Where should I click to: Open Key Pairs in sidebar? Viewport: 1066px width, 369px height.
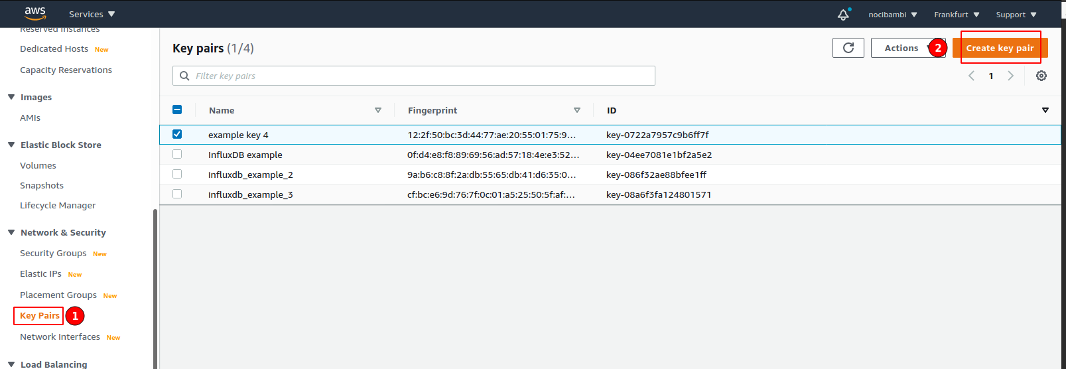pyautogui.click(x=39, y=315)
